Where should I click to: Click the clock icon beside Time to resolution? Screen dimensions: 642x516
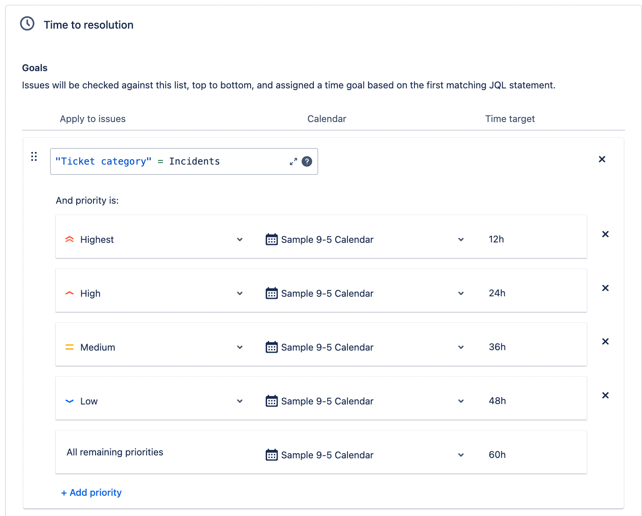coord(27,24)
